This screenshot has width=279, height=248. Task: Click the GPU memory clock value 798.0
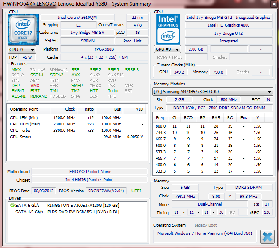218,72
